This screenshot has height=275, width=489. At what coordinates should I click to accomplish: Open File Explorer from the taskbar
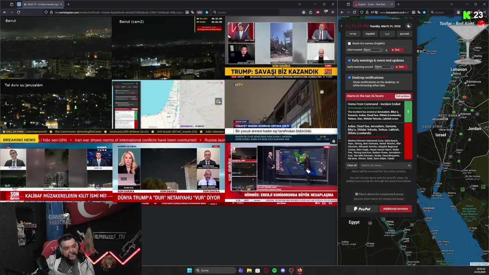pos(249,270)
